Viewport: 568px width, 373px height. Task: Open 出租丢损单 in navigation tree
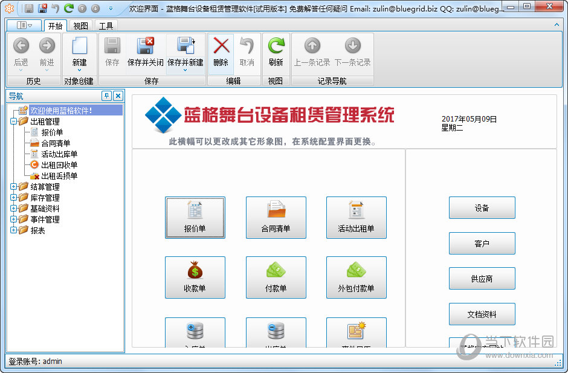59,176
